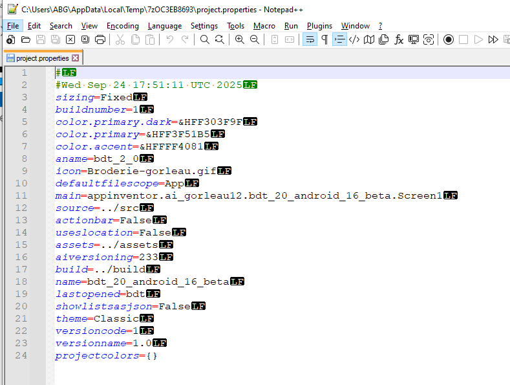Viewport: 510px width, 385px height.
Task: Open the Encoding menu
Action: coord(123,26)
